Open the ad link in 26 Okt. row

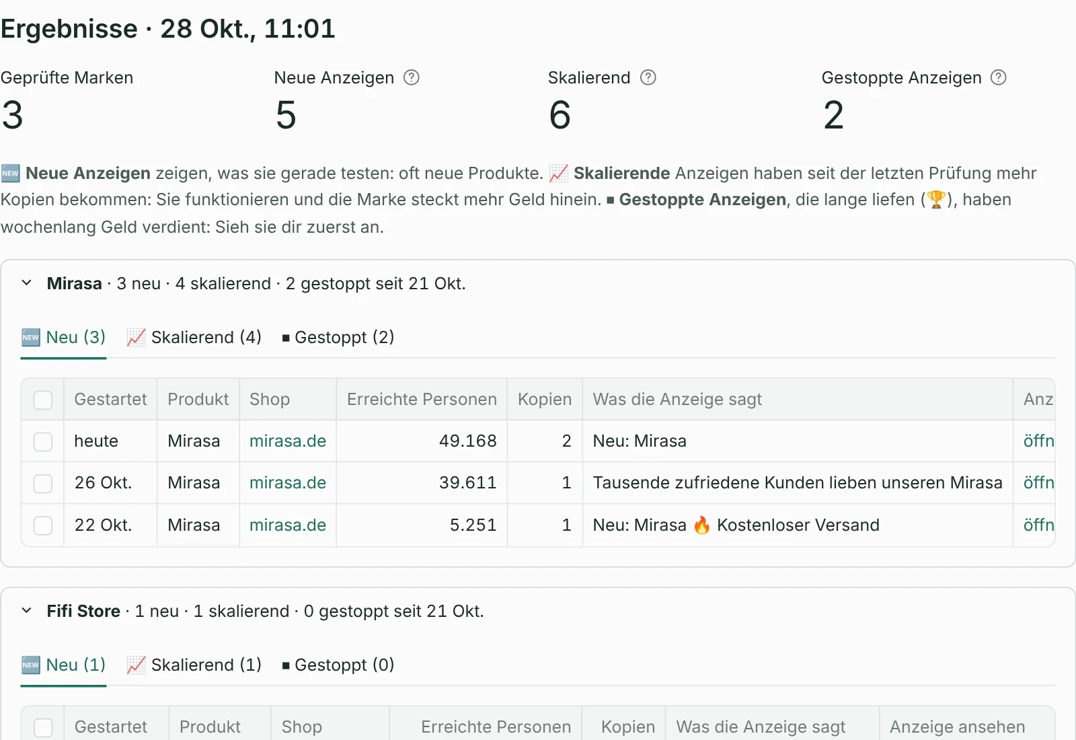point(1038,483)
